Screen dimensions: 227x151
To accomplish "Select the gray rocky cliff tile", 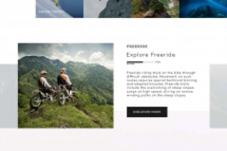I will tap(107, 9).
